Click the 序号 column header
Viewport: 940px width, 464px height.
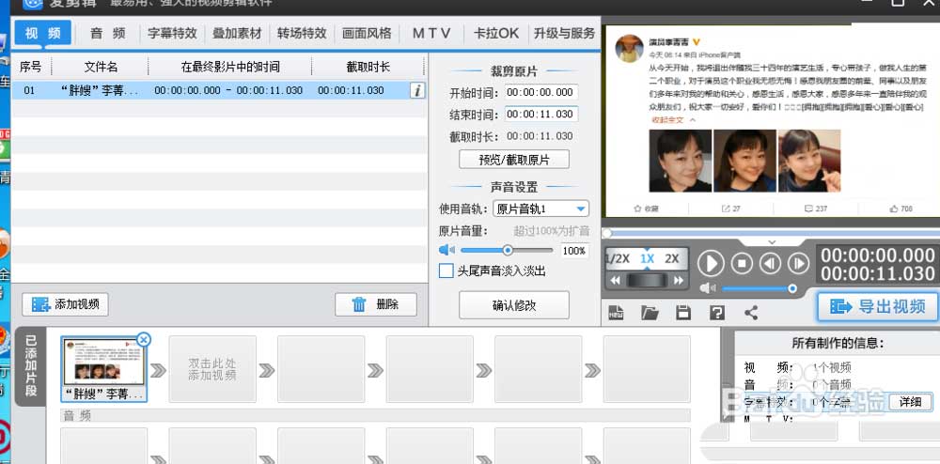pos(31,67)
